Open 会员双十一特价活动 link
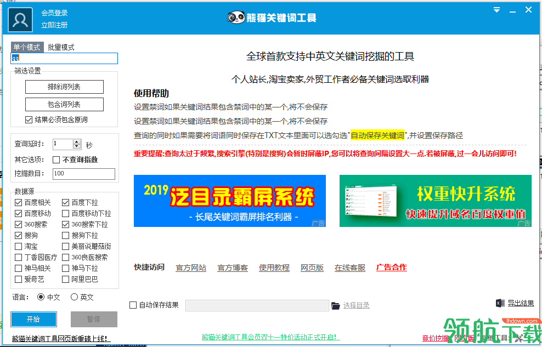Screen dimensions: 542x347 pyautogui.click(x=269, y=337)
